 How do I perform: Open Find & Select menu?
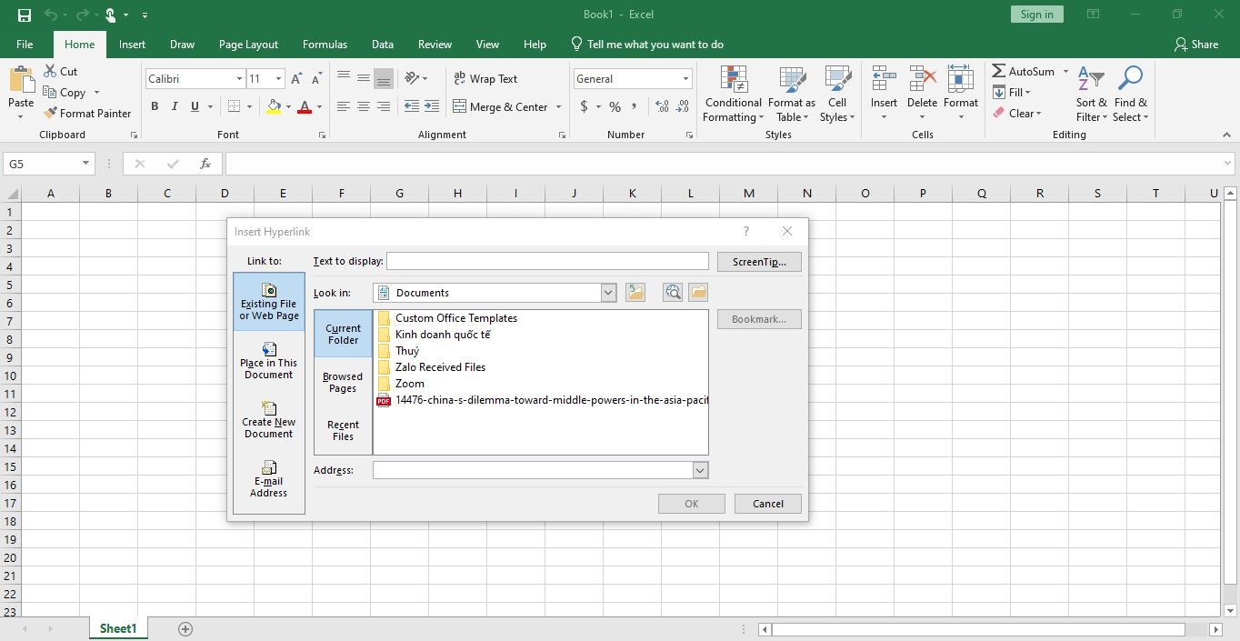[1131, 94]
